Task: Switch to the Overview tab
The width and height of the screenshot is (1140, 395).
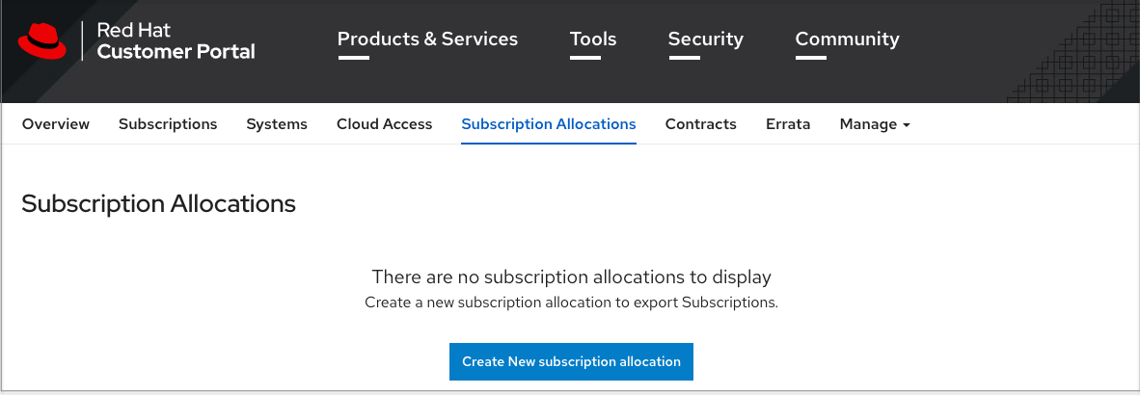Action: tap(56, 124)
